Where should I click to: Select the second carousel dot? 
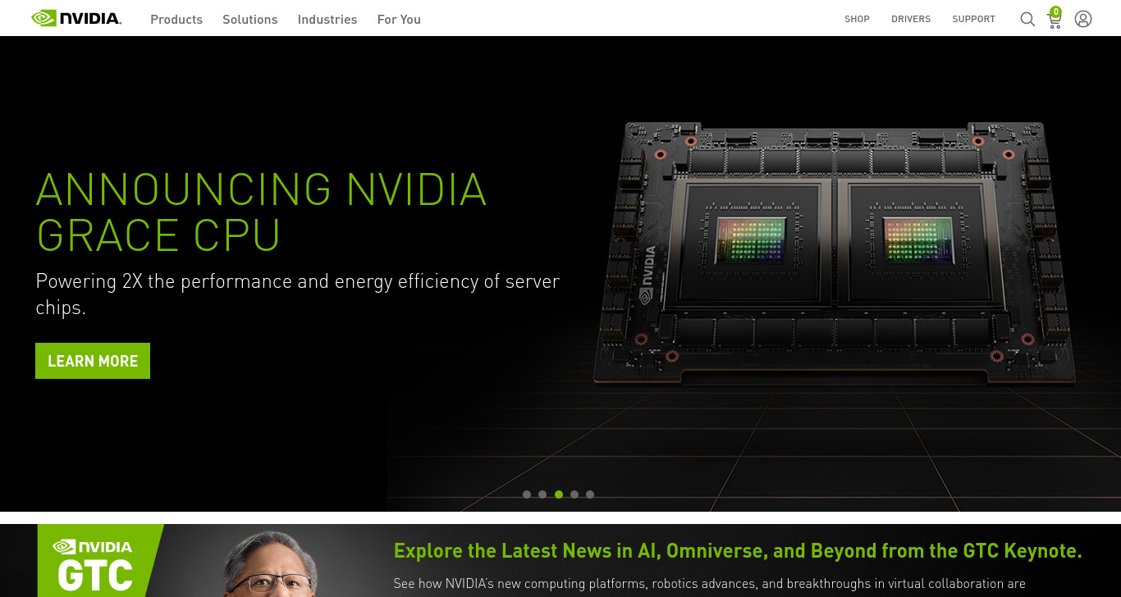[542, 494]
